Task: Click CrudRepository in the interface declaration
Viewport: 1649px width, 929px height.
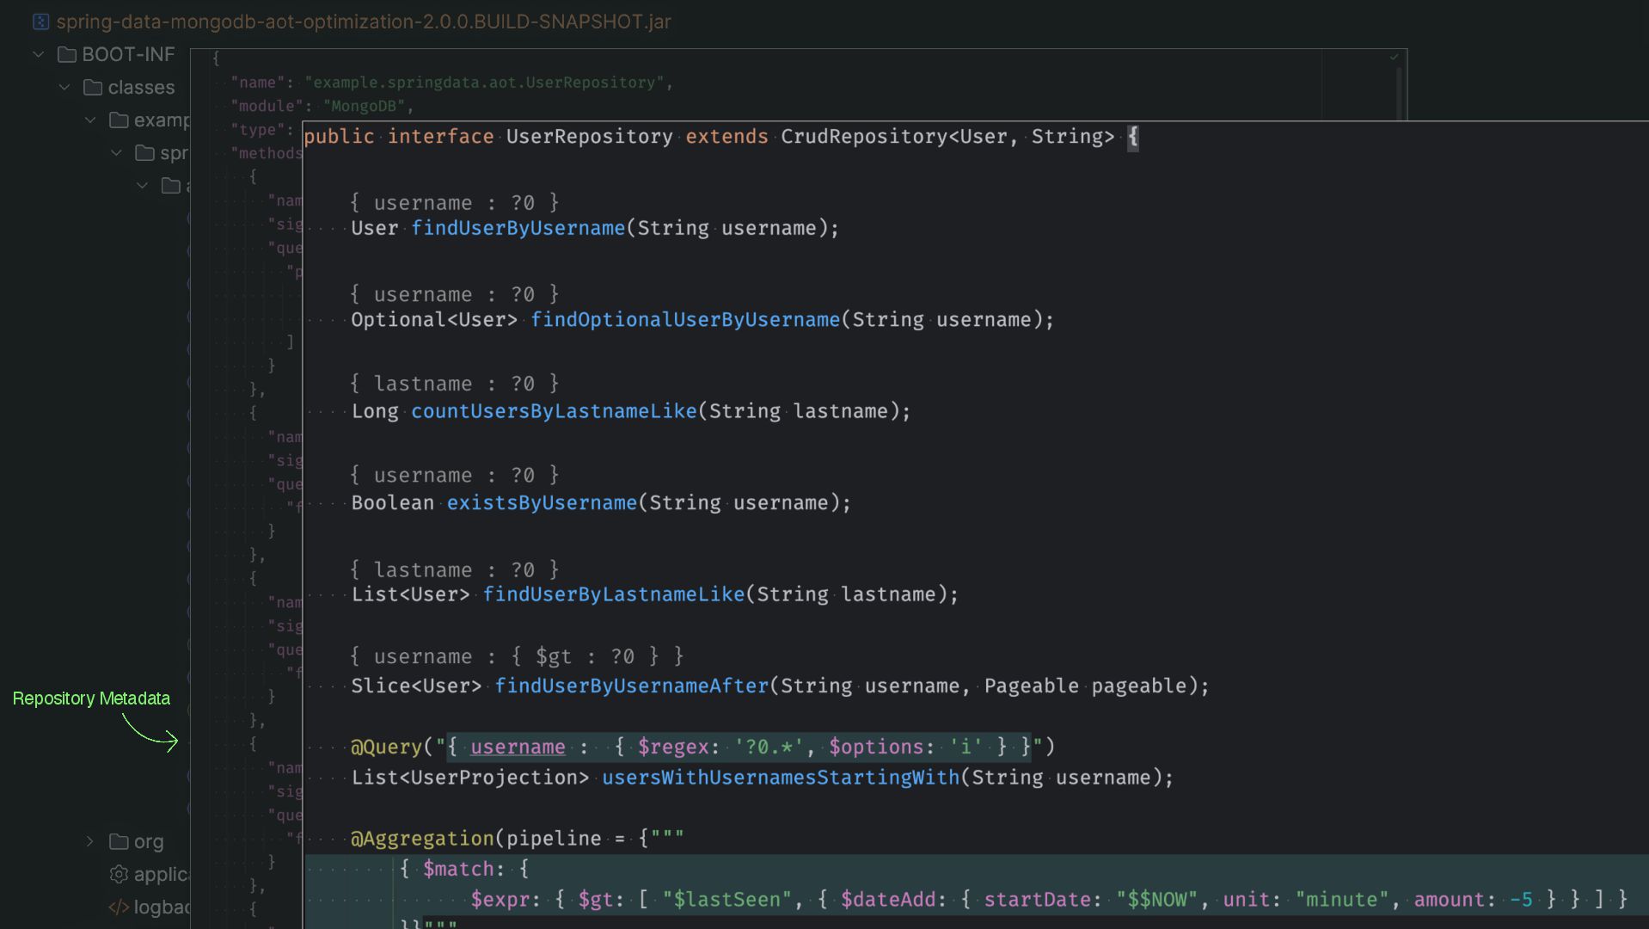Action: click(863, 137)
